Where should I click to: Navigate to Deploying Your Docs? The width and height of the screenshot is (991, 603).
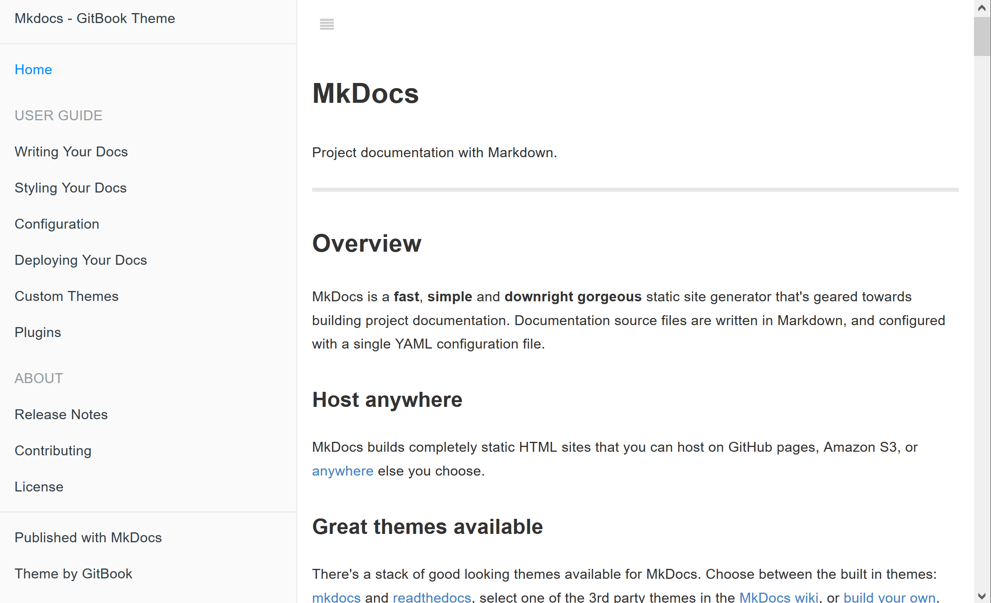[x=81, y=260]
